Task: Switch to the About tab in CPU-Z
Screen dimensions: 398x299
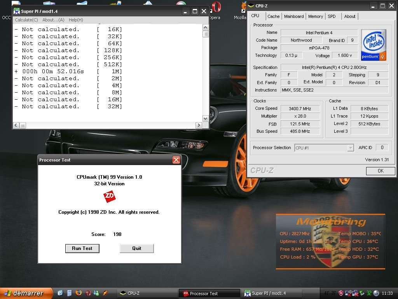Action: coord(349,16)
